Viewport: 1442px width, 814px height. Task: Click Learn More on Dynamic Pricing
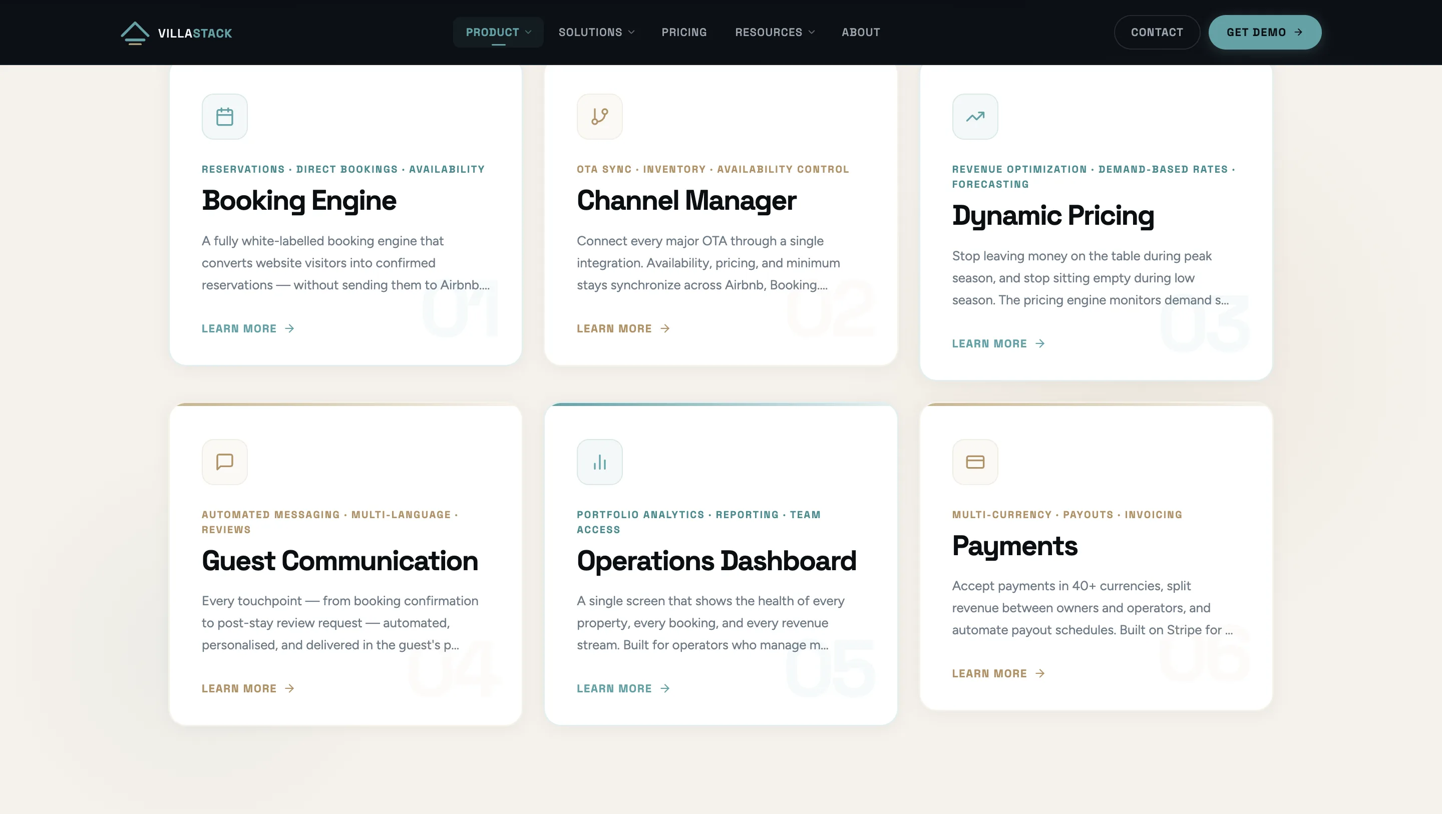point(998,343)
